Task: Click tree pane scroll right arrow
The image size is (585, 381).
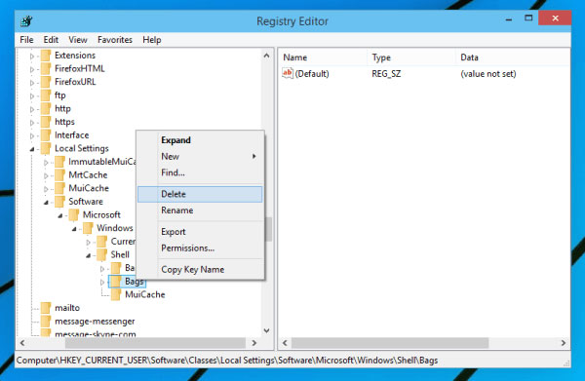Action: tap(254, 343)
